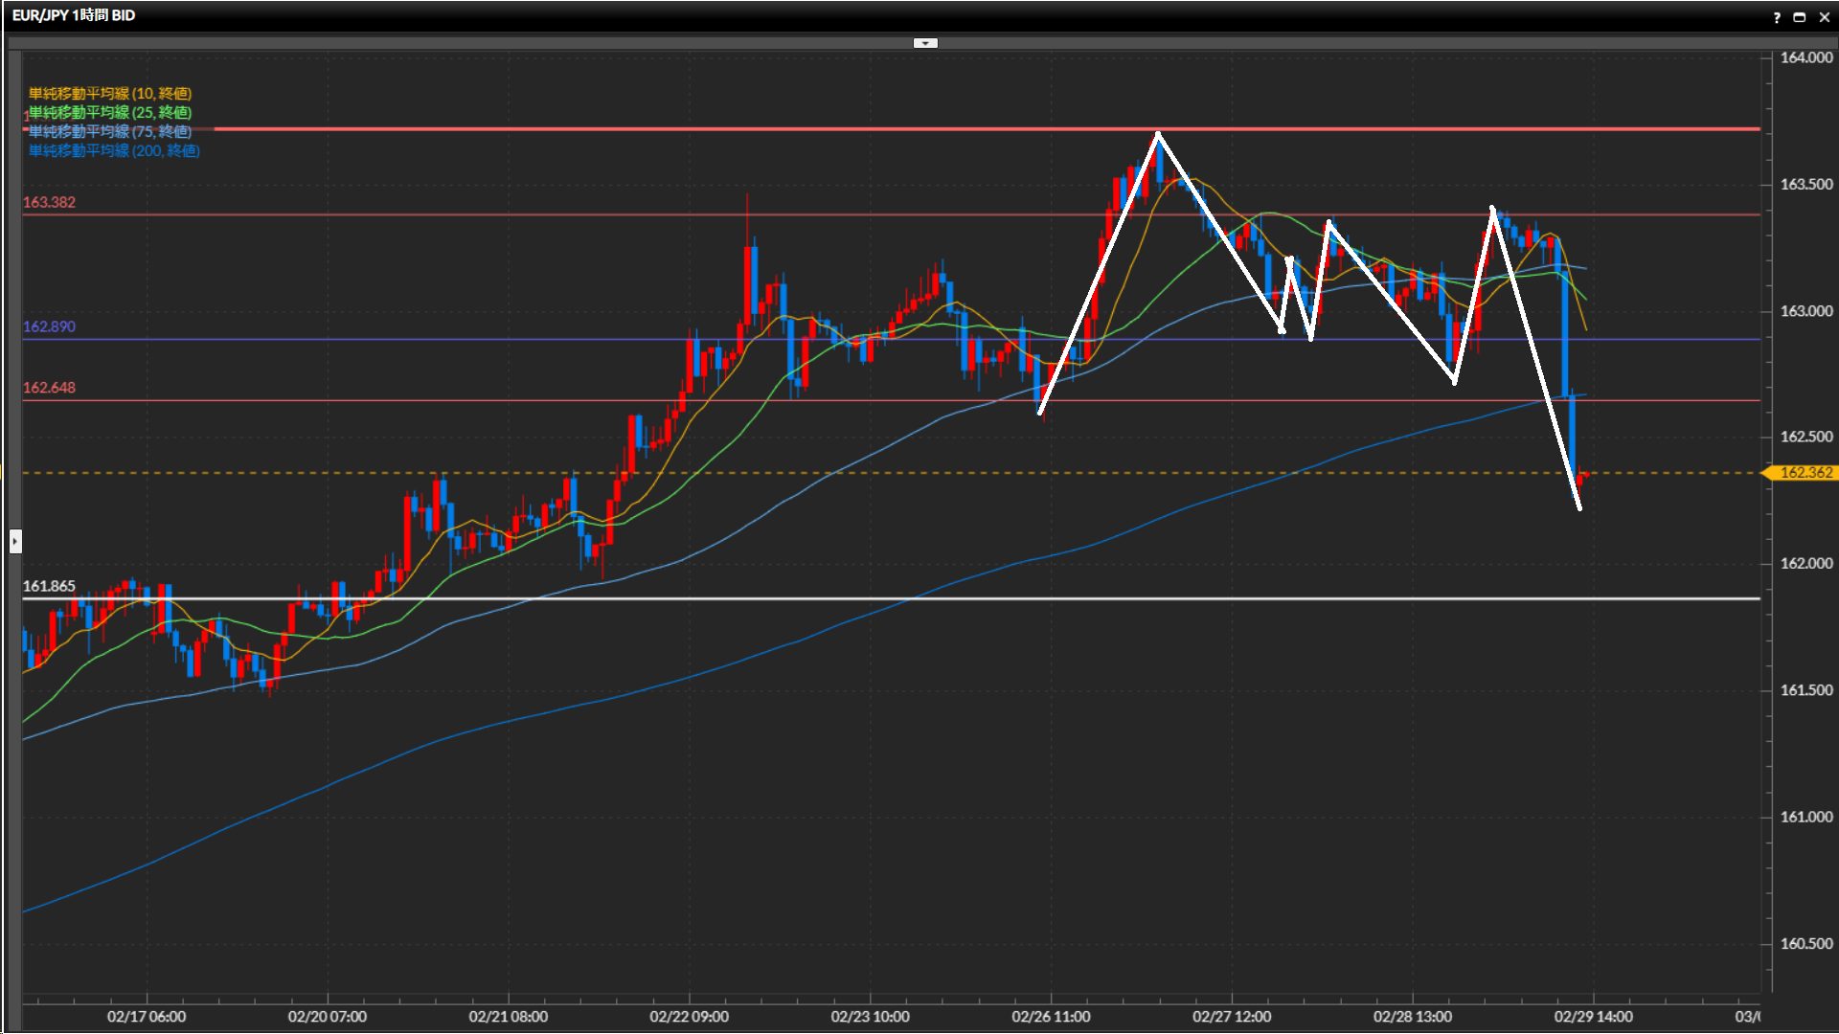
Task: Click the moving average (75) legend label
Action: tap(110, 131)
